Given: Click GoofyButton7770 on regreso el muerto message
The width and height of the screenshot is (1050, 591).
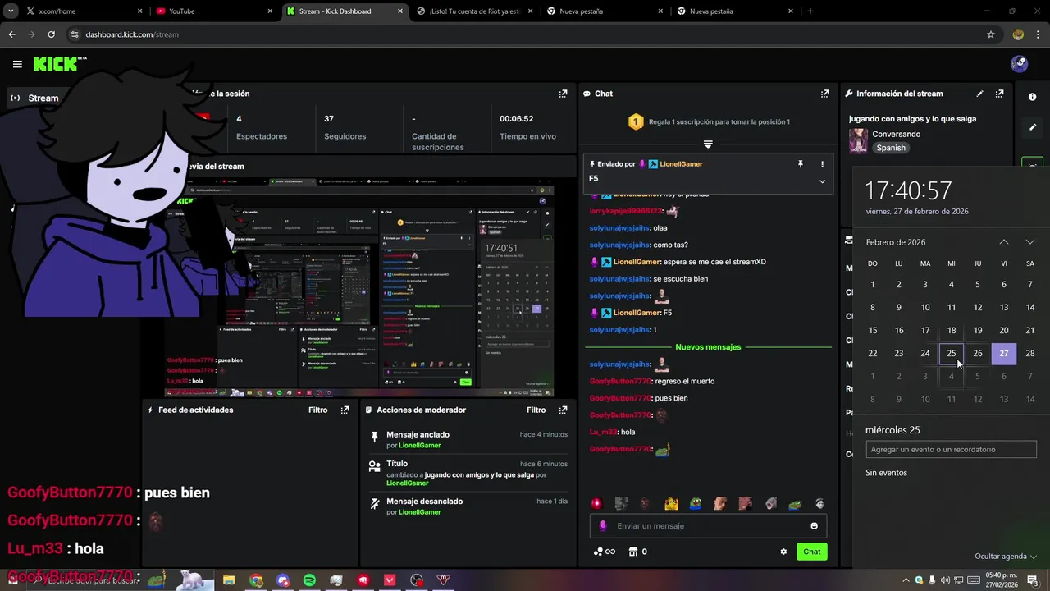Looking at the screenshot, I should point(620,381).
